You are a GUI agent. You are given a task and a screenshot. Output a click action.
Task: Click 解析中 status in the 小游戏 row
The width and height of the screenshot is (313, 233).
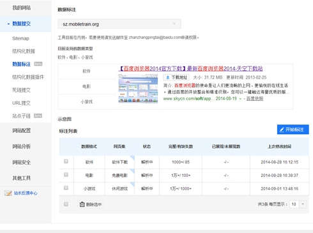coord(147,188)
